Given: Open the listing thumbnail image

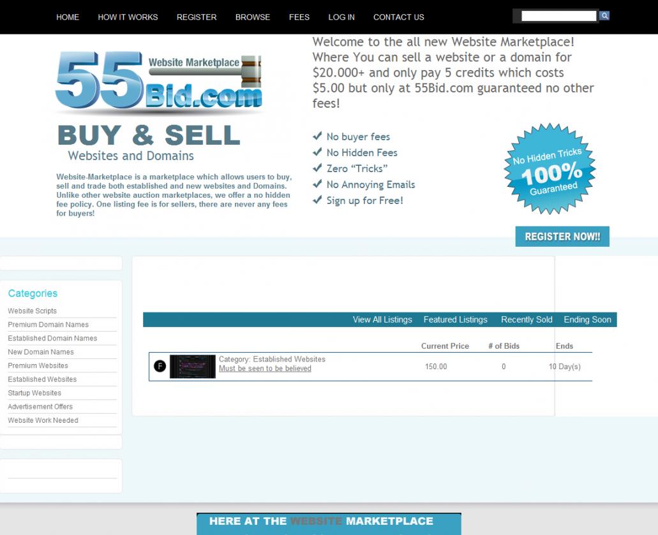Looking at the screenshot, I should pyautogui.click(x=193, y=367).
